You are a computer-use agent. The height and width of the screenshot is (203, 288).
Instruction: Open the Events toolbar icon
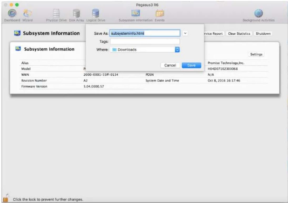(x=160, y=13)
